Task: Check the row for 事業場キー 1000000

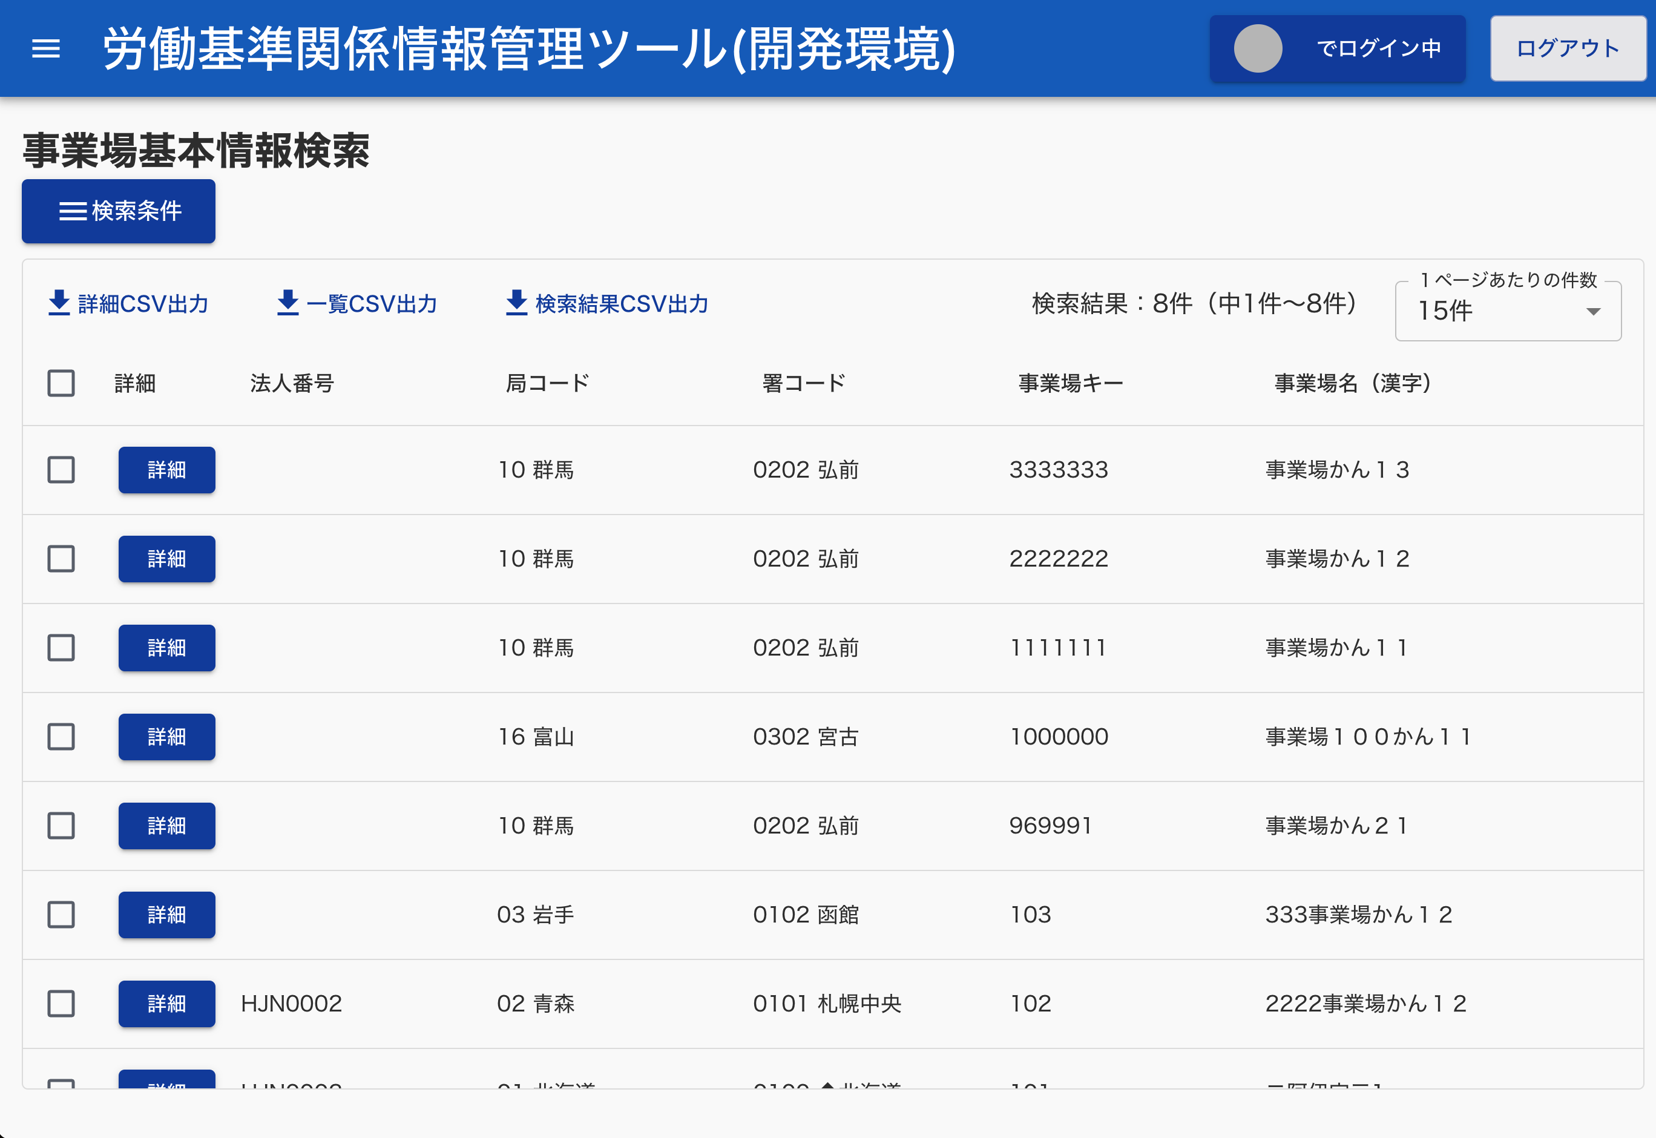Action: point(61,737)
